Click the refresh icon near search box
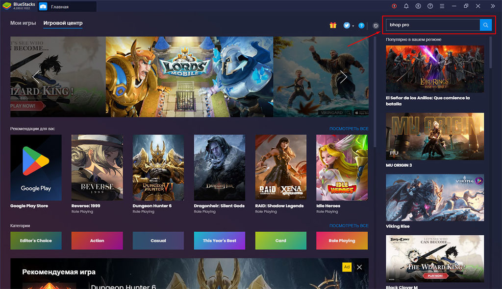The image size is (502, 289). [376, 25]
